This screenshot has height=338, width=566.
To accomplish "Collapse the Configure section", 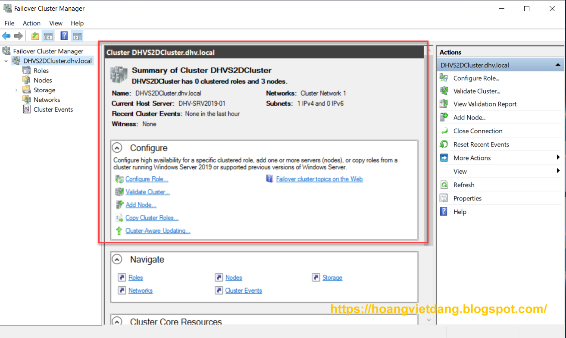I will click(117, 148).
